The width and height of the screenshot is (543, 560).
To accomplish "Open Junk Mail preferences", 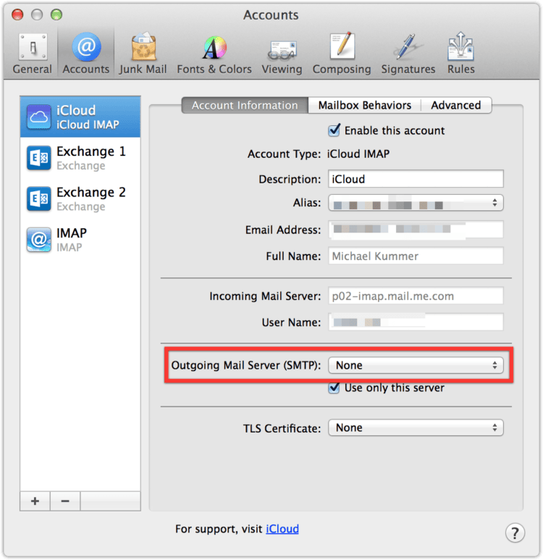I will 143,54.
